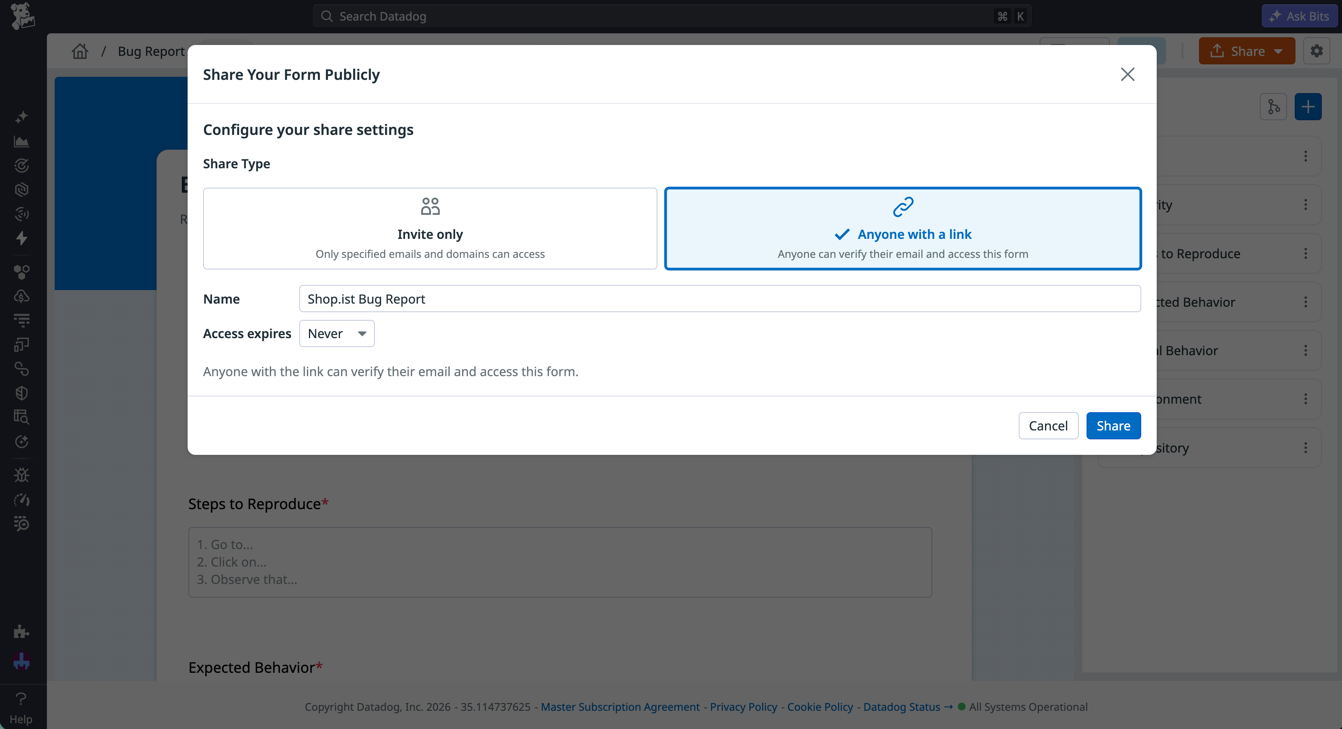
Task: Open the bug tracking sidebar icon
Action: pyautogui.click(x=21, y=475)
